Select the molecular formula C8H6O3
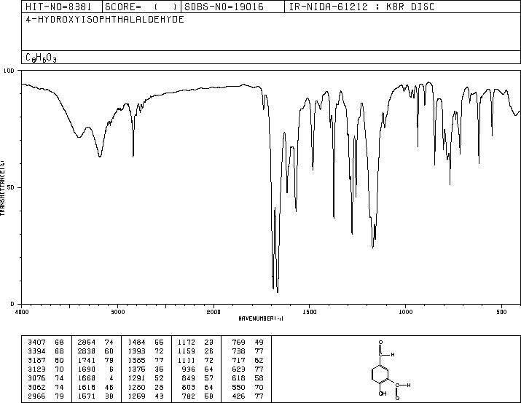521x403 pixels. pyautogui.click(x=42, y=58)
